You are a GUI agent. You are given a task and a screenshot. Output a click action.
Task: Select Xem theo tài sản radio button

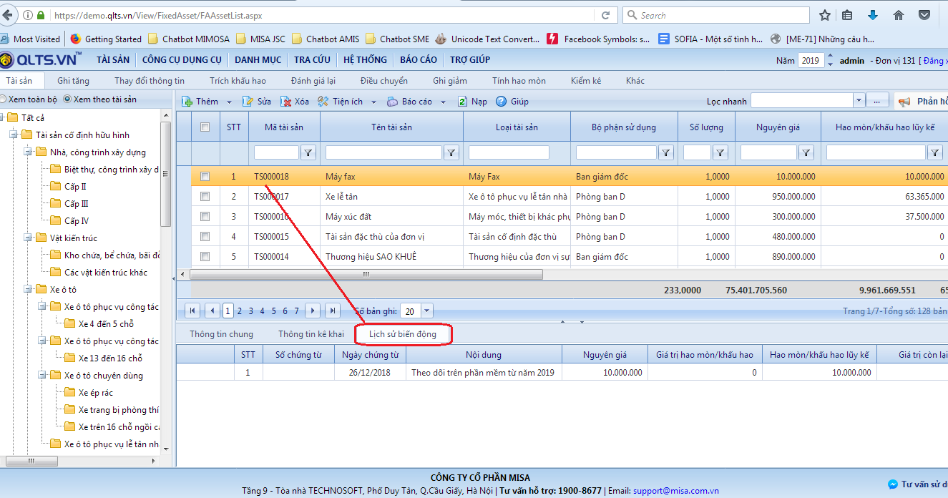point(68,99)
